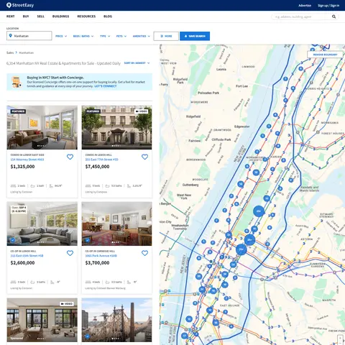Click the search magnifier icon
Image resolution: width=345 pixels, height=345 pixels.
point(333,17)
